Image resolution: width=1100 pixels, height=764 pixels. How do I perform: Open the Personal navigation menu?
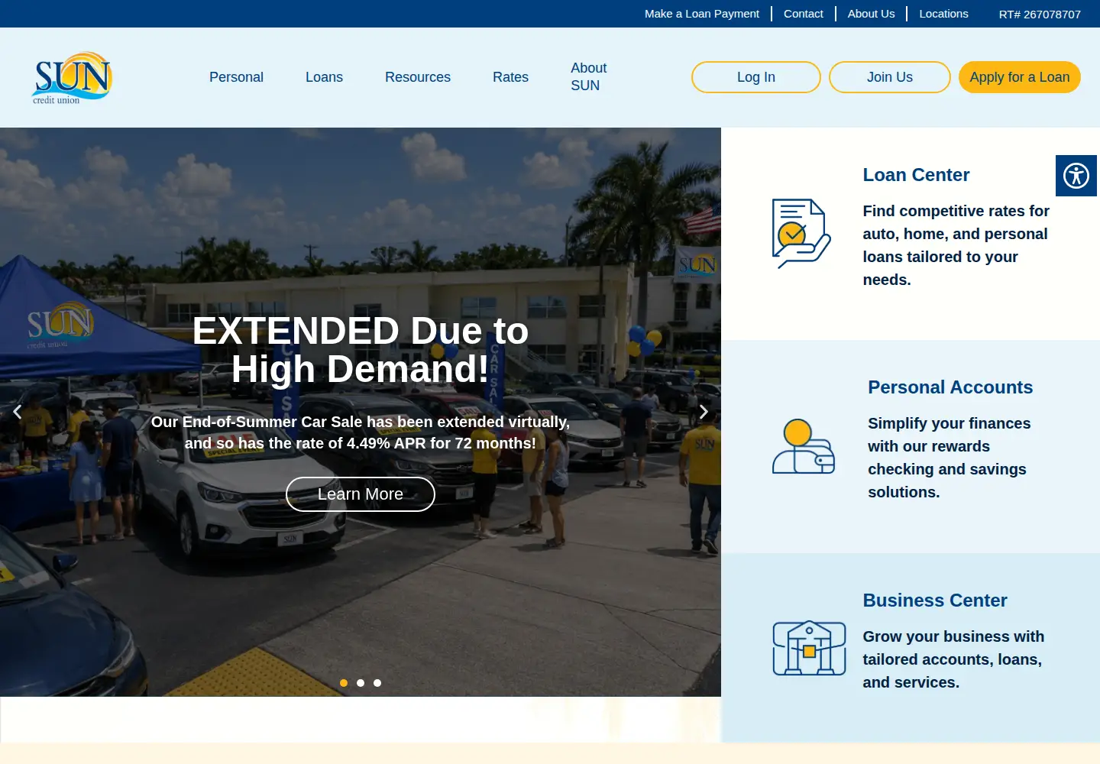click(236, 77)
